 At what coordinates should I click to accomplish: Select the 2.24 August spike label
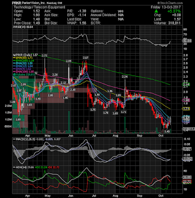tap(125, 77)
